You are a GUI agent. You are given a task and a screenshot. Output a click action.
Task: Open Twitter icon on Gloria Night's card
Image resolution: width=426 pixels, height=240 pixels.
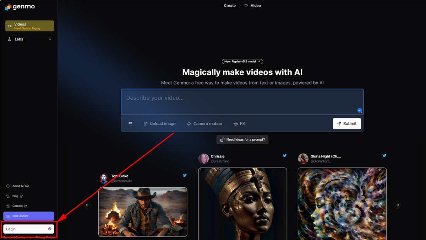coord(384,155)
